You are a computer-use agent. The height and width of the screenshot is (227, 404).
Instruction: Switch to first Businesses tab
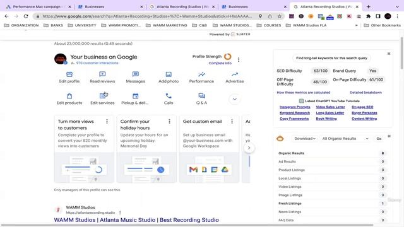(110, 7)
